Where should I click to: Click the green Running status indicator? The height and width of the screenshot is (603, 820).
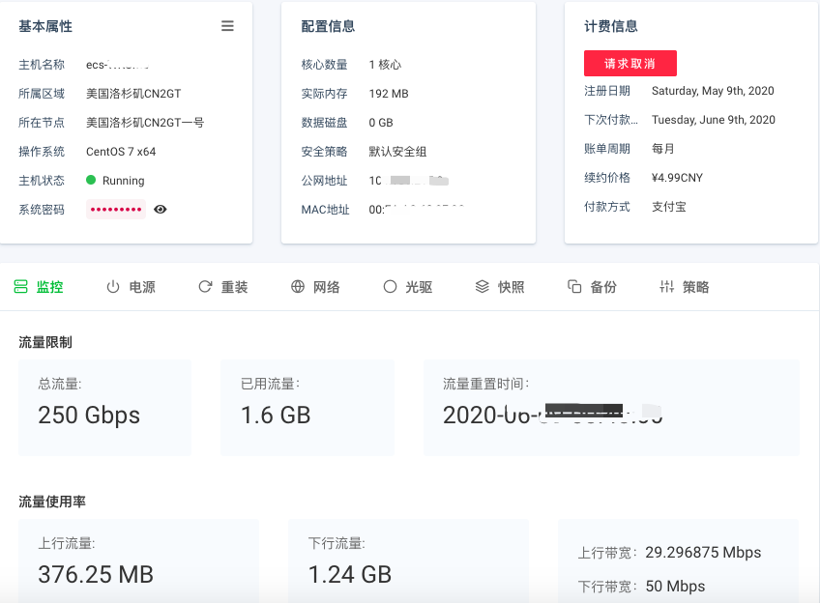tap(91, 180)
